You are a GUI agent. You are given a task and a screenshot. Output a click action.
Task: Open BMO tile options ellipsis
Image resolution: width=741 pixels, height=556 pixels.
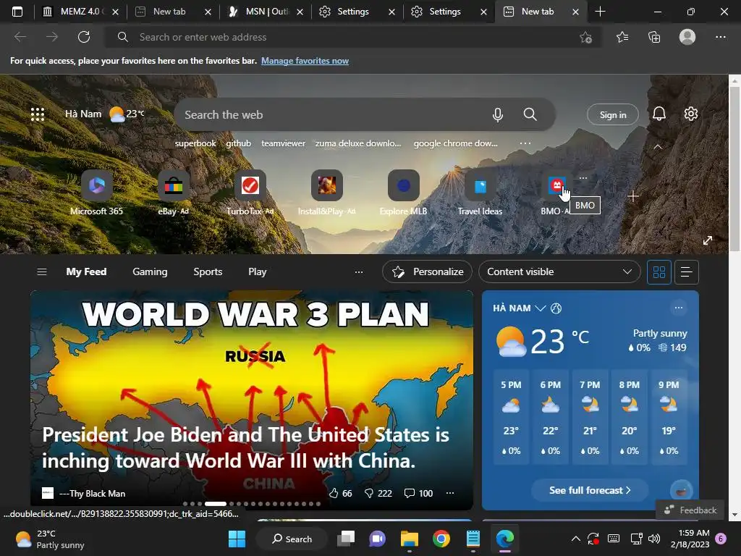pos(583,178)
